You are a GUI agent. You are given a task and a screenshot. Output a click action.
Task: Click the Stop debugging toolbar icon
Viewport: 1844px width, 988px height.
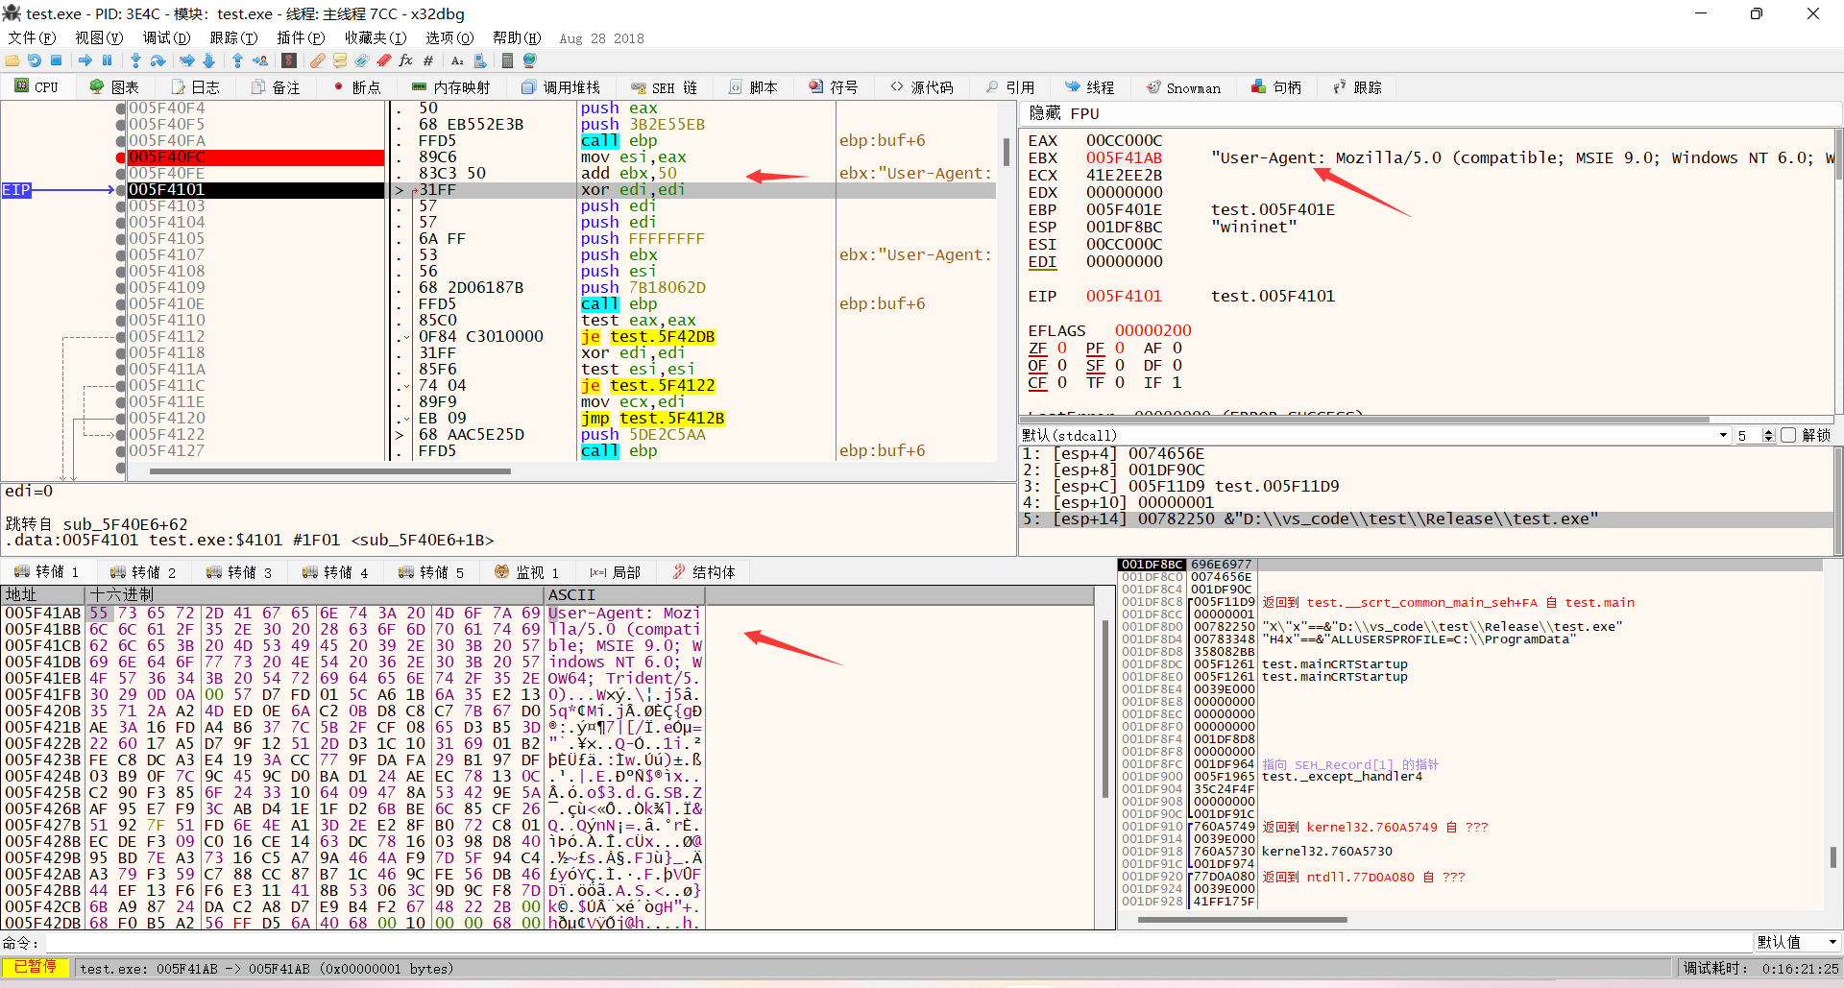(57, 60)
